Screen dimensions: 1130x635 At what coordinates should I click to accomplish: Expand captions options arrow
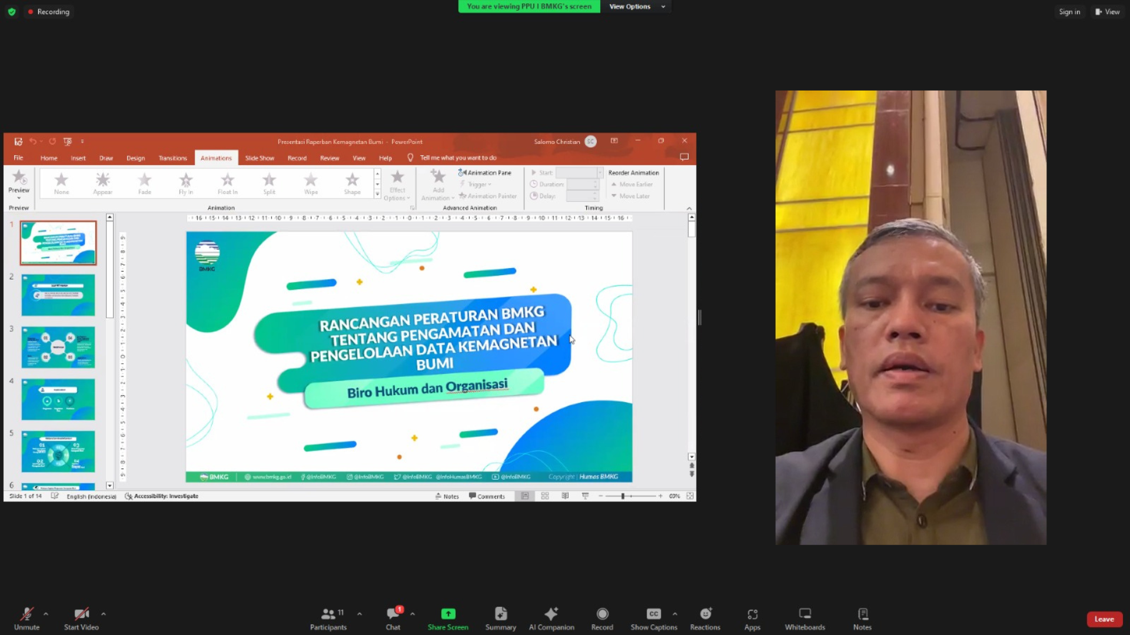[x=675, y=614]
